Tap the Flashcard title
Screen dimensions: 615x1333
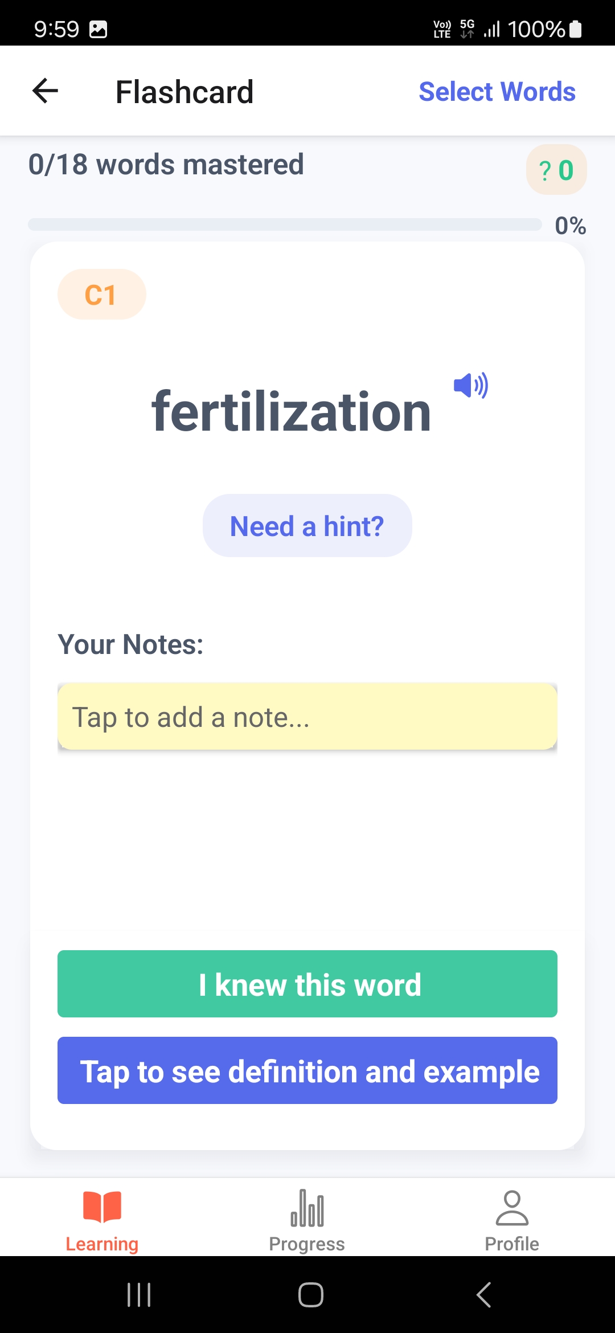click(x=184, y=92)
